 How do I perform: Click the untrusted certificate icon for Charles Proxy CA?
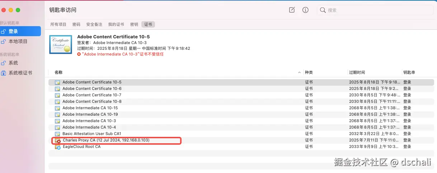pyautogui.click(x=58, y=141)
